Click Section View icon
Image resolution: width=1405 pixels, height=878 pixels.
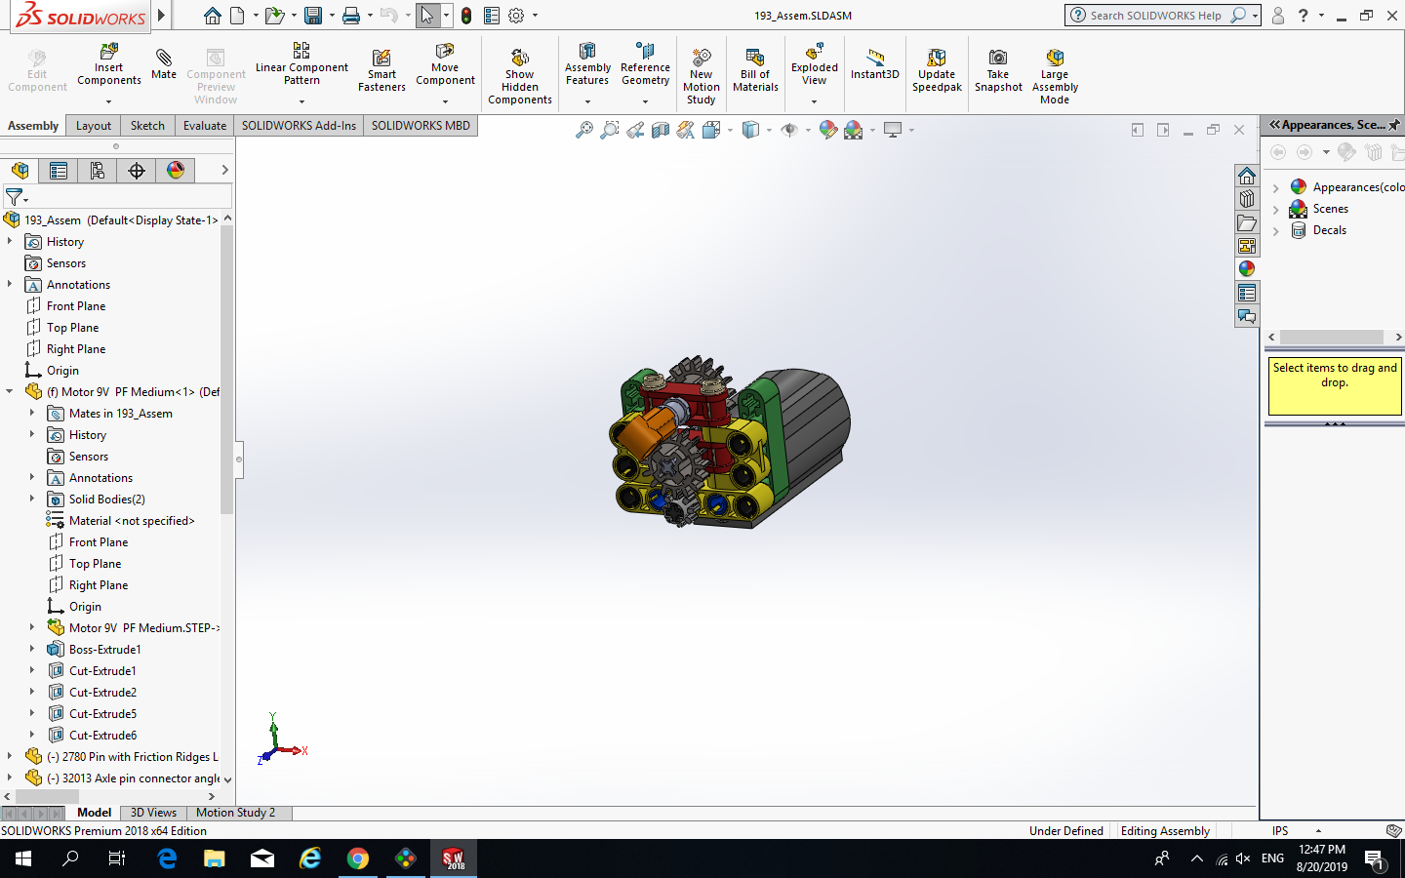pyautogui.click(x=661, y=130)
